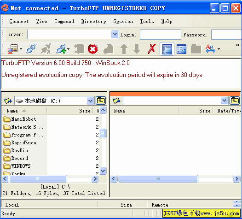Focus the Login input field
The image size is (242, 219).
161,35
